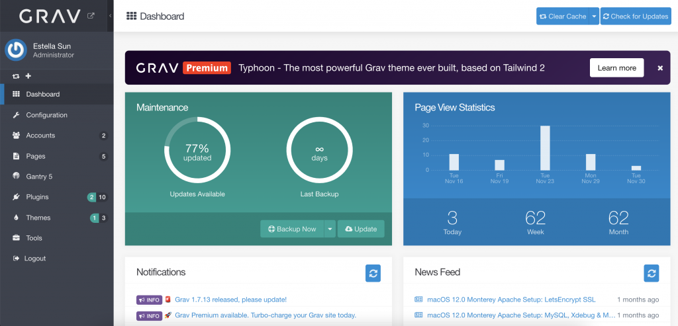This screenshot has width=678, height=326.
Task: Expand the Clear Cache dropdown arrow
Action: click(x=594, y=17)
